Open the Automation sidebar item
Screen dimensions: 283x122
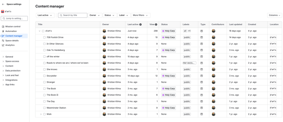[x=14, y=31]
